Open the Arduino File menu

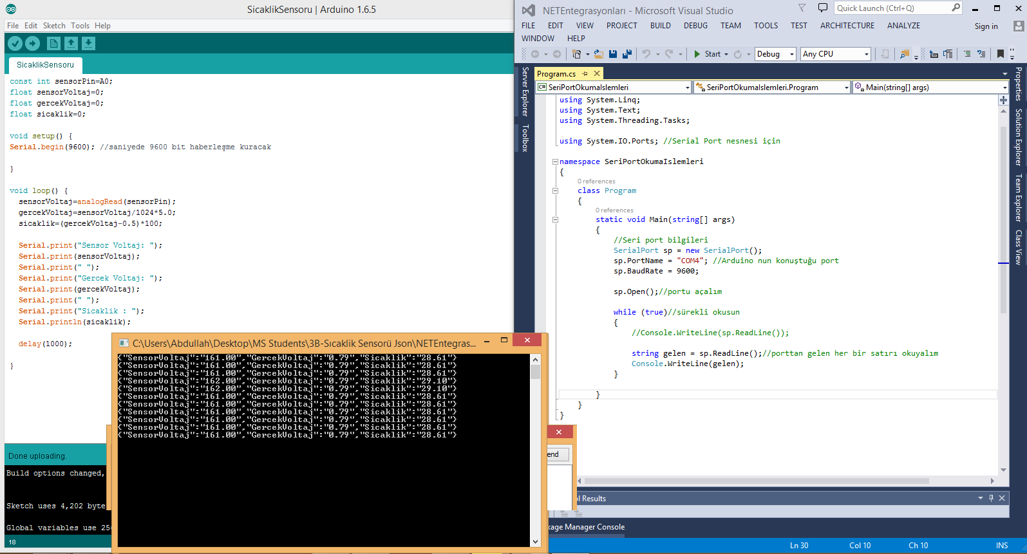[x=13, y=26]
